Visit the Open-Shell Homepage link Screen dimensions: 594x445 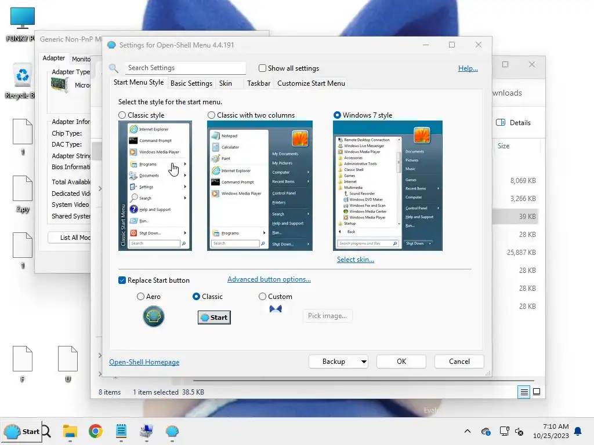[144, 362]
